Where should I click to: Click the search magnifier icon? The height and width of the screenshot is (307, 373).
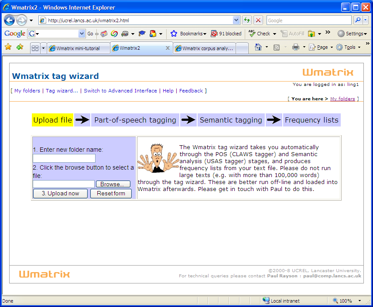coord(358,20)
